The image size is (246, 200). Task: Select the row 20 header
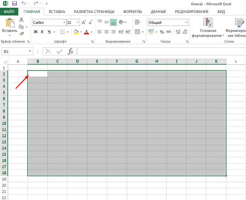4,185
